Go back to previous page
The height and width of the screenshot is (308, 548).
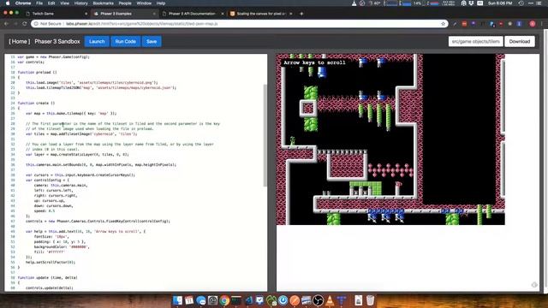tap(6, 24)
